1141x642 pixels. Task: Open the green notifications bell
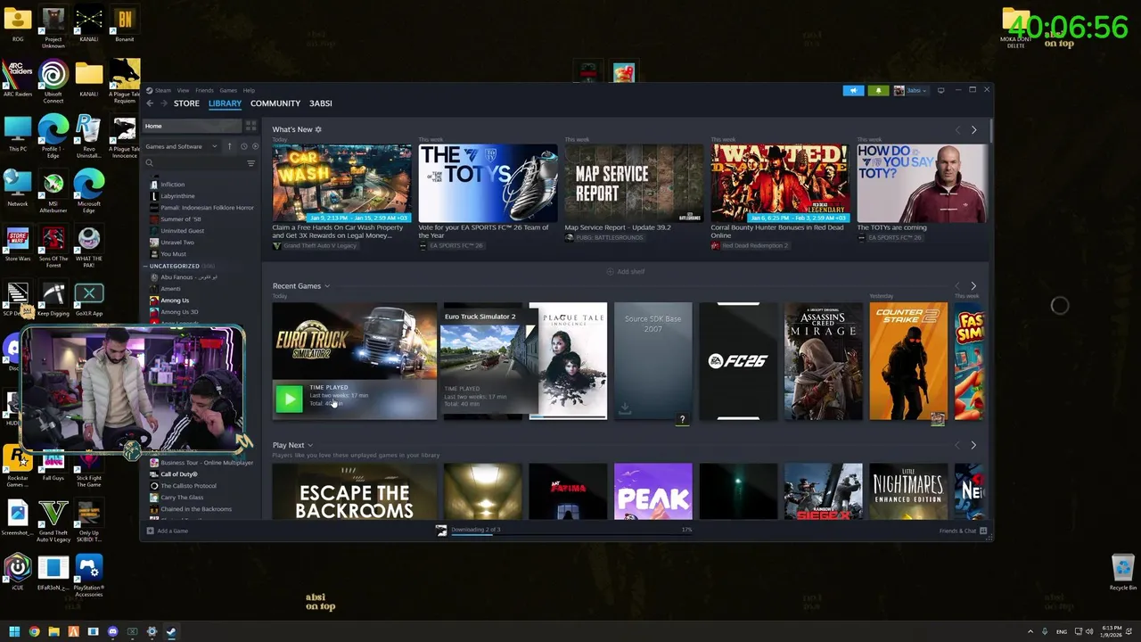(878, 90)
